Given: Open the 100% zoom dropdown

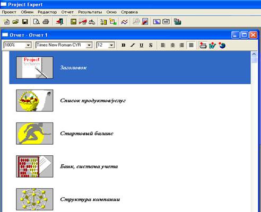Looking at the screenshot, I should [x=28, y=45].
